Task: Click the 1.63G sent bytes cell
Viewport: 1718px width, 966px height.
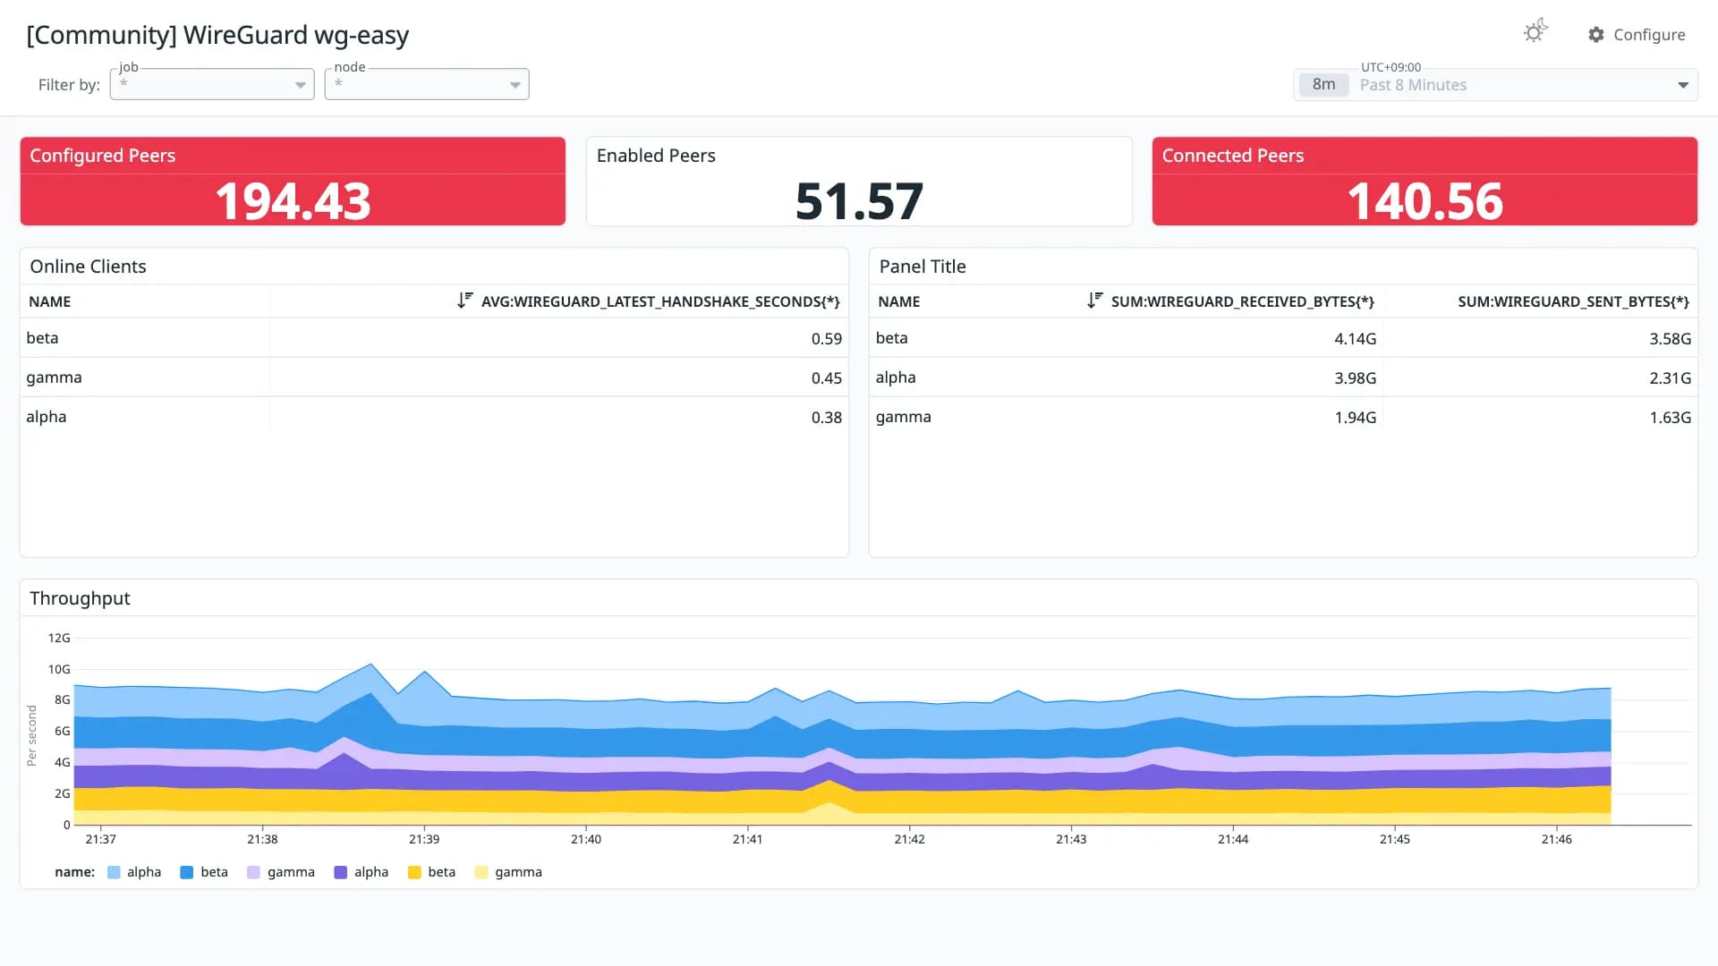Action: point(1670,418)
